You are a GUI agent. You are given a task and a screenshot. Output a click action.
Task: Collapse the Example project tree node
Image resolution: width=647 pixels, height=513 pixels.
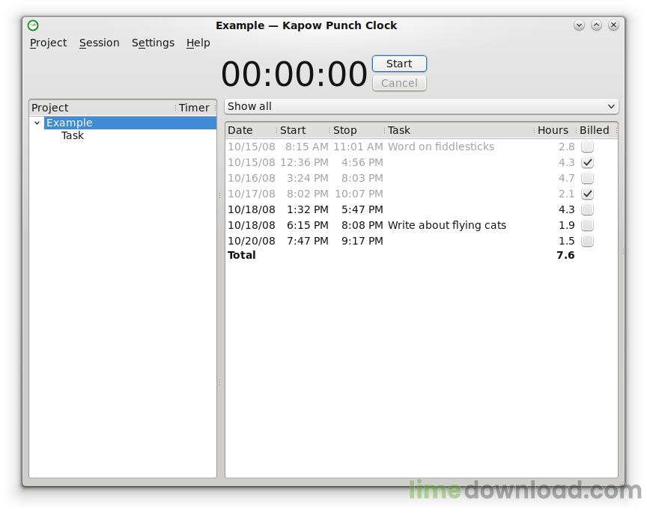[x=37, y=123]
